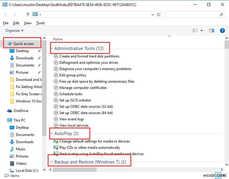The height and width of the screenshot is (179, 229).
Task: Click the This PC monitor icon
Action: coord(10,120)
